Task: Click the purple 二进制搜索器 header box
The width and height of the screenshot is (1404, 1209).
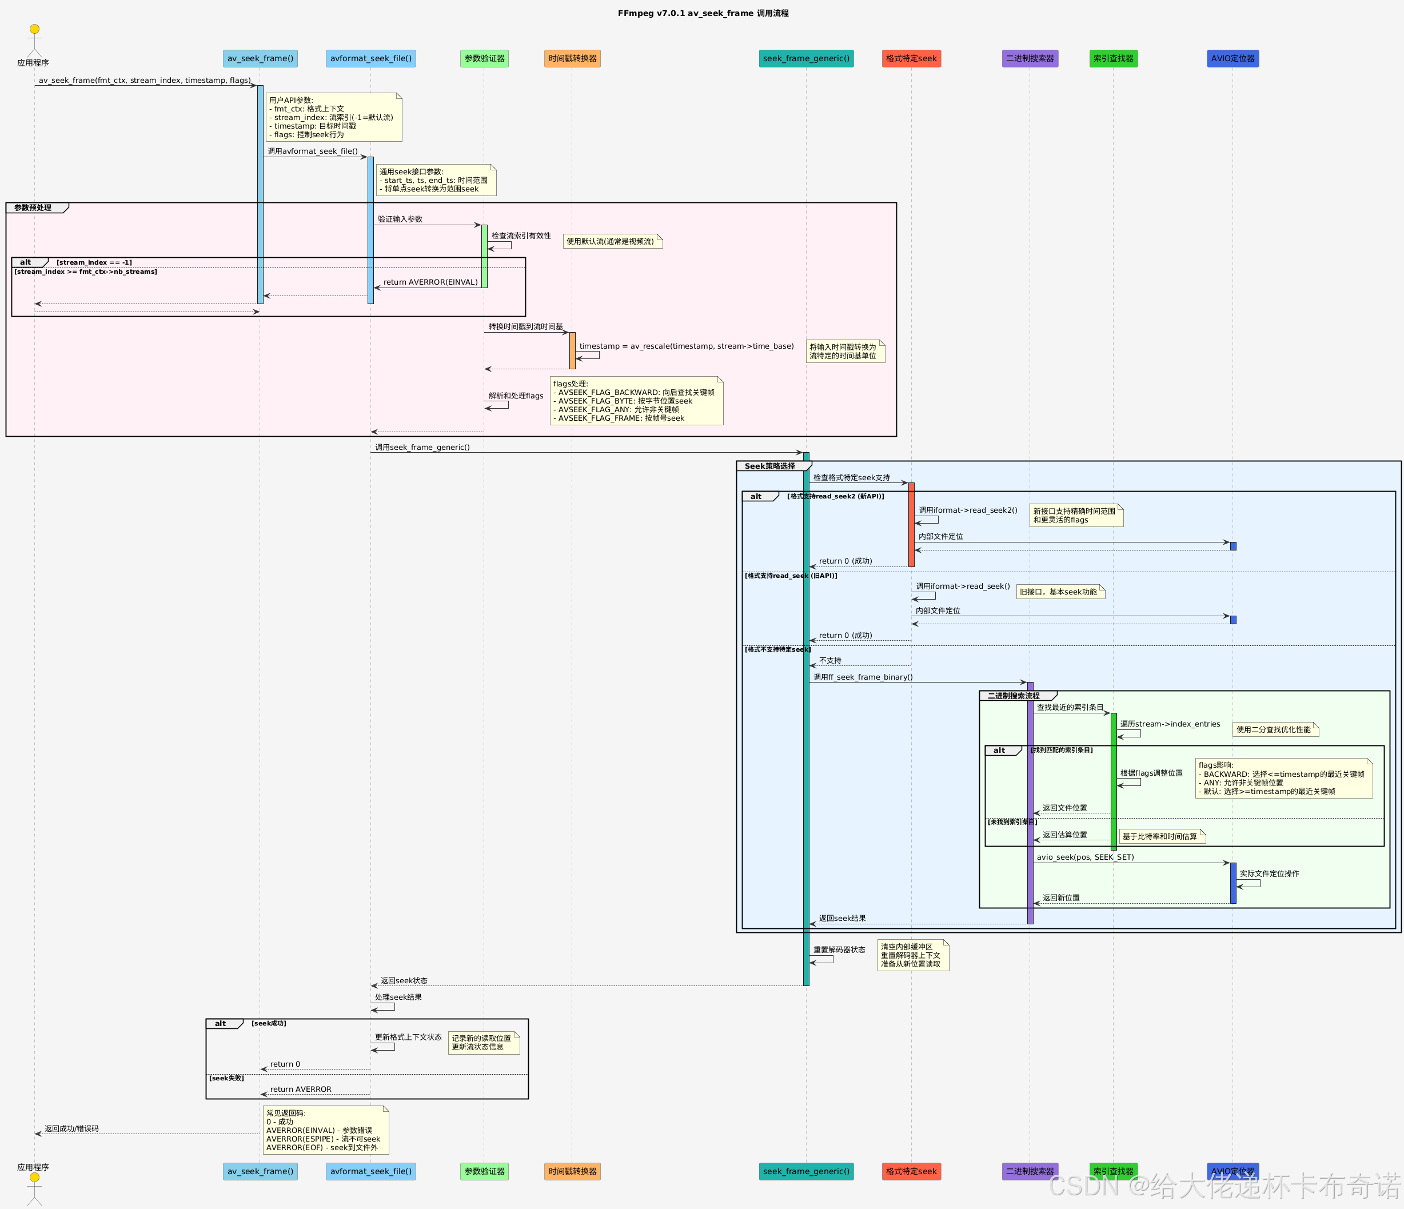Action: (1030, 58)
